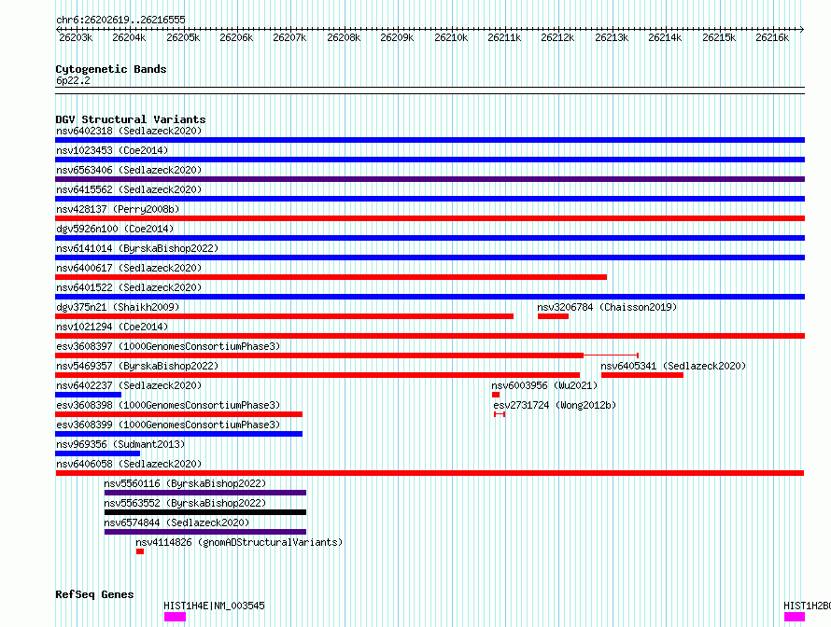Screen dimensions: 831x627
Task: Open the nsv969356 (Sudmant2013) label
Action: (x=120, y=444)
